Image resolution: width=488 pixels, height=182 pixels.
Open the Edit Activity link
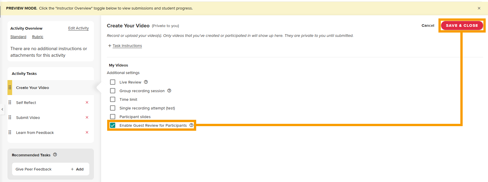pos(78,28)
